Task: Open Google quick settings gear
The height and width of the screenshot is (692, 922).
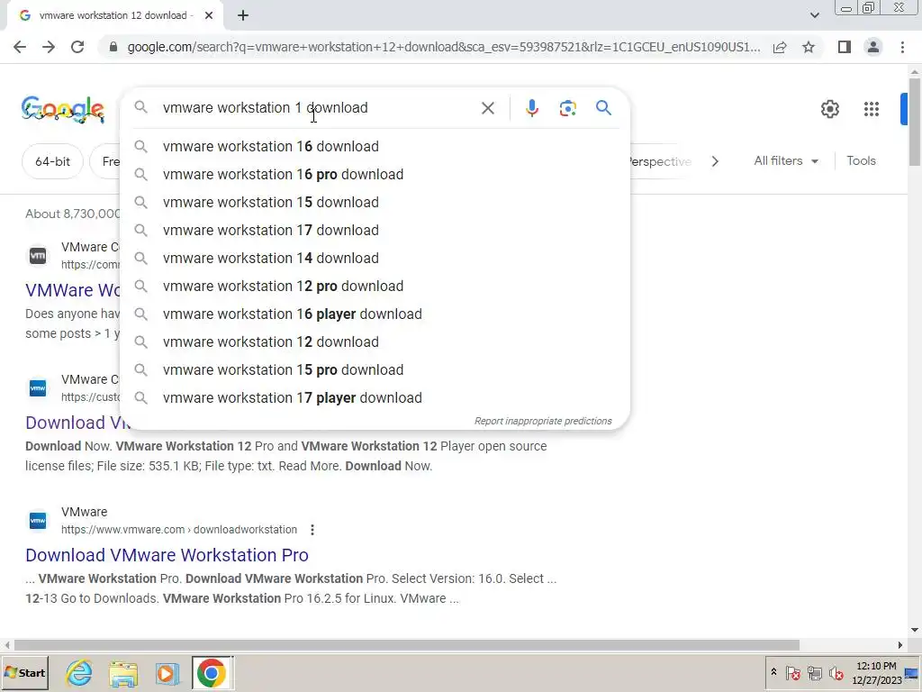Action: [829, 109]
